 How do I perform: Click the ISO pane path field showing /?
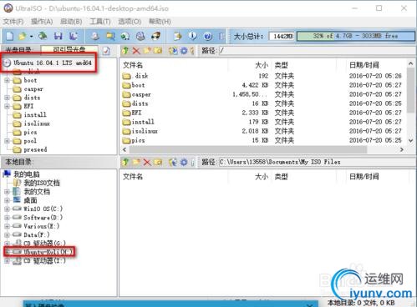[x=317, y=51]
